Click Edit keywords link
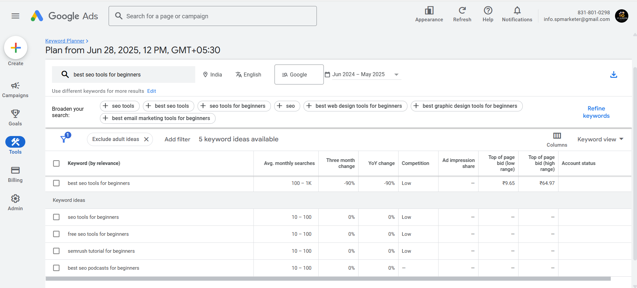Image resolution: width=637 pixels, height=288 pixels. [152, 91]
